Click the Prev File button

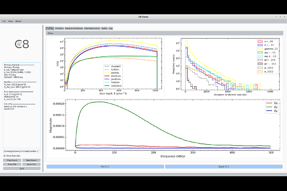(x=11, y=164)
